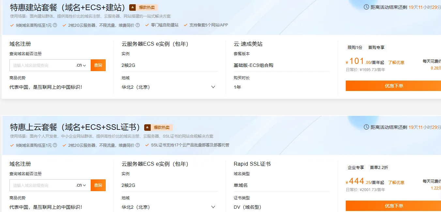
Task: Click help icon beside 9类域名首购低至1元 in 建站套餐
Action: pos(55,25)
